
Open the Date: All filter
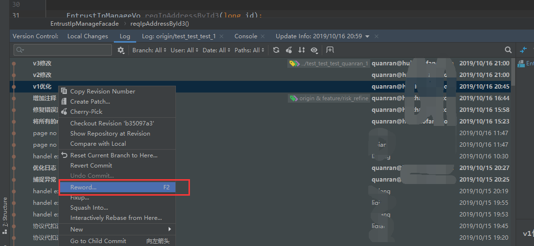(216, 50)
